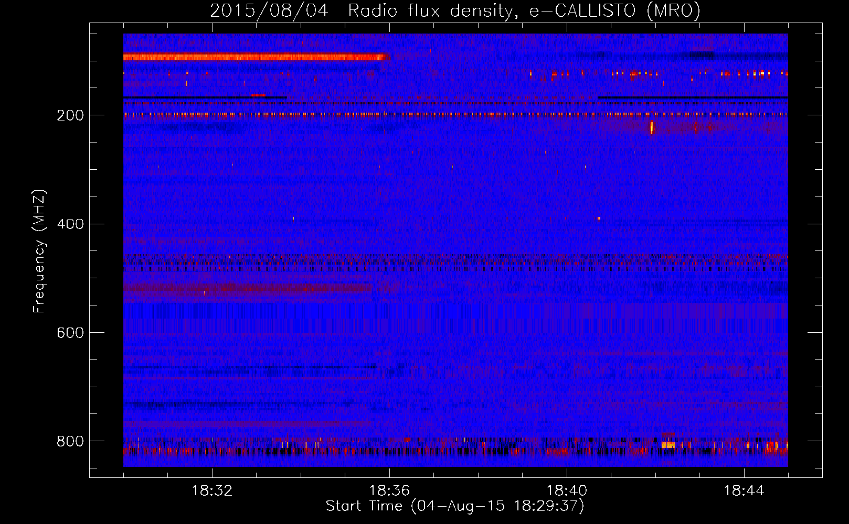Click the 18:44 time tick label
The image size is (849, 524).
click(744, 491)
